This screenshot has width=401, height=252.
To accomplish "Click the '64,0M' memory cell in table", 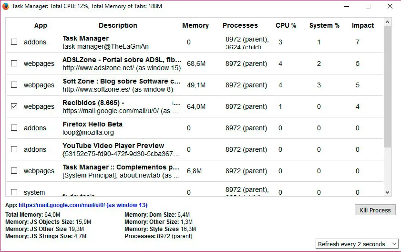I will coord(196,106).
